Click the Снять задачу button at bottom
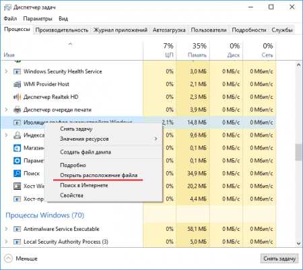 [279, 259]
